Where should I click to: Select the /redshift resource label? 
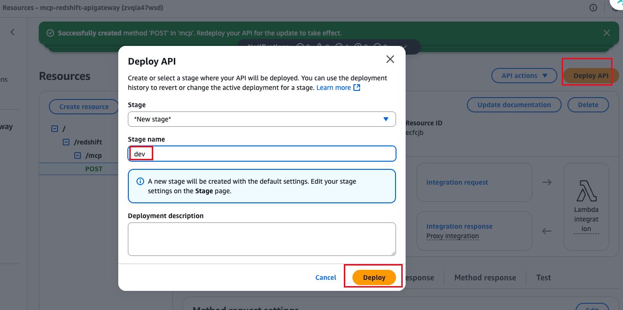[x=87, y=142]
